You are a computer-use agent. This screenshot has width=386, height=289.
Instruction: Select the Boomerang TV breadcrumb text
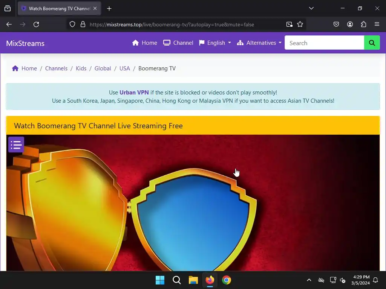(x=157, y=68)
